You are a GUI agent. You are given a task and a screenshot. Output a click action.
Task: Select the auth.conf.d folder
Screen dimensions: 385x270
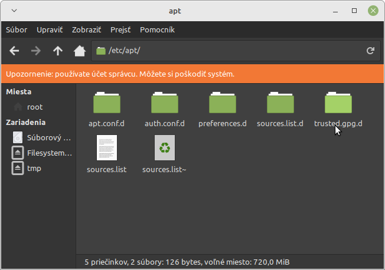click(164, 103)
